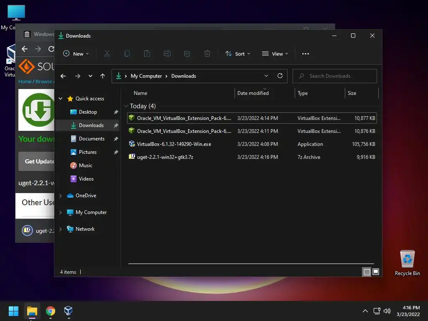Switch to large thumbnails view in status bar

(376, 272)
